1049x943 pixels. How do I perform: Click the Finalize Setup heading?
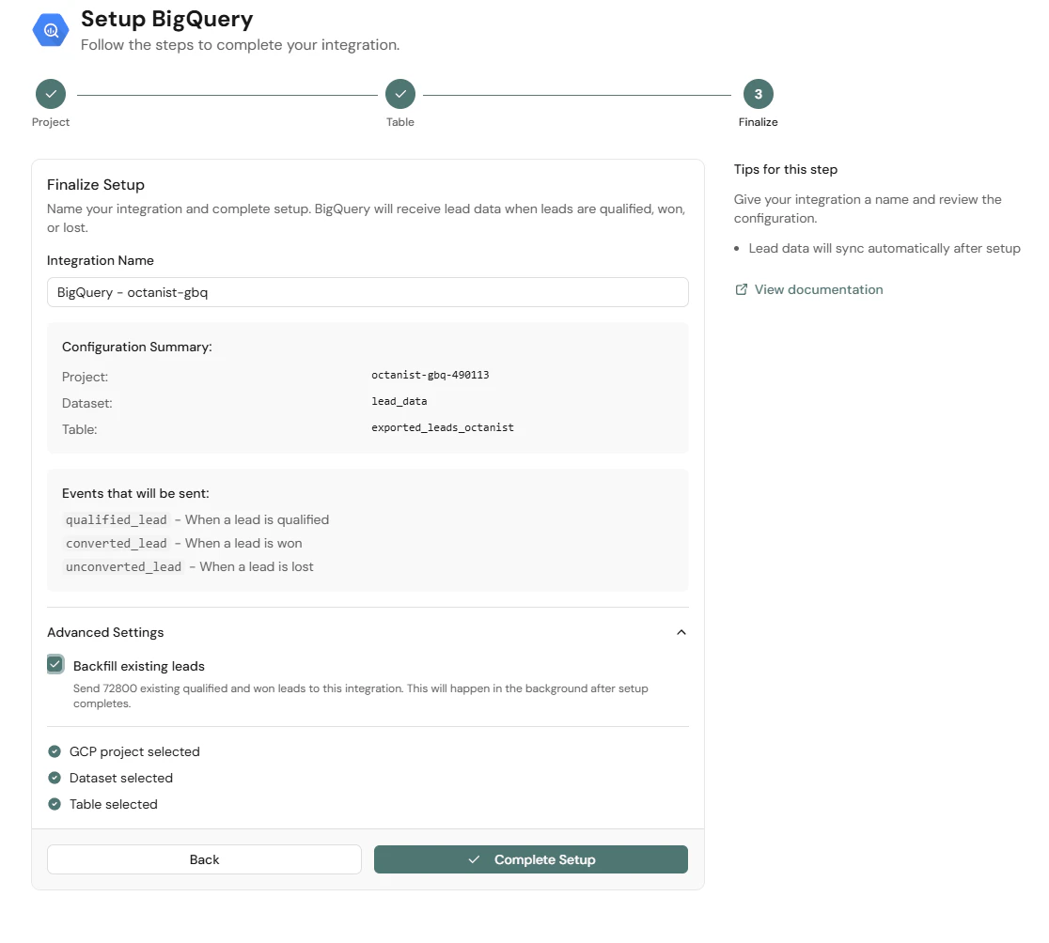tap(96, 184)
